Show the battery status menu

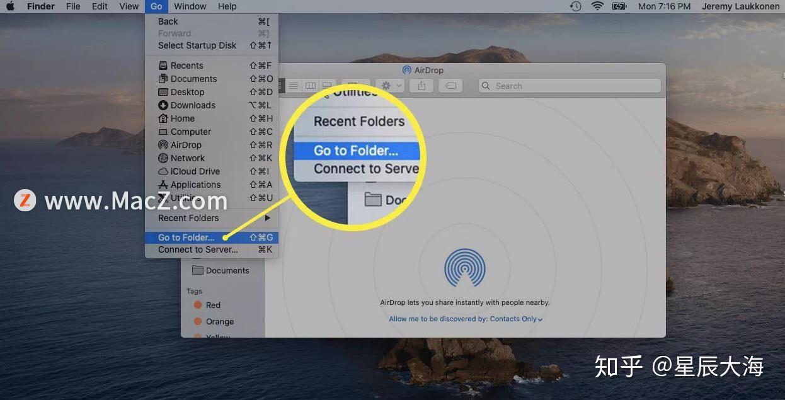pyautogui.click(x=619, y=6)
